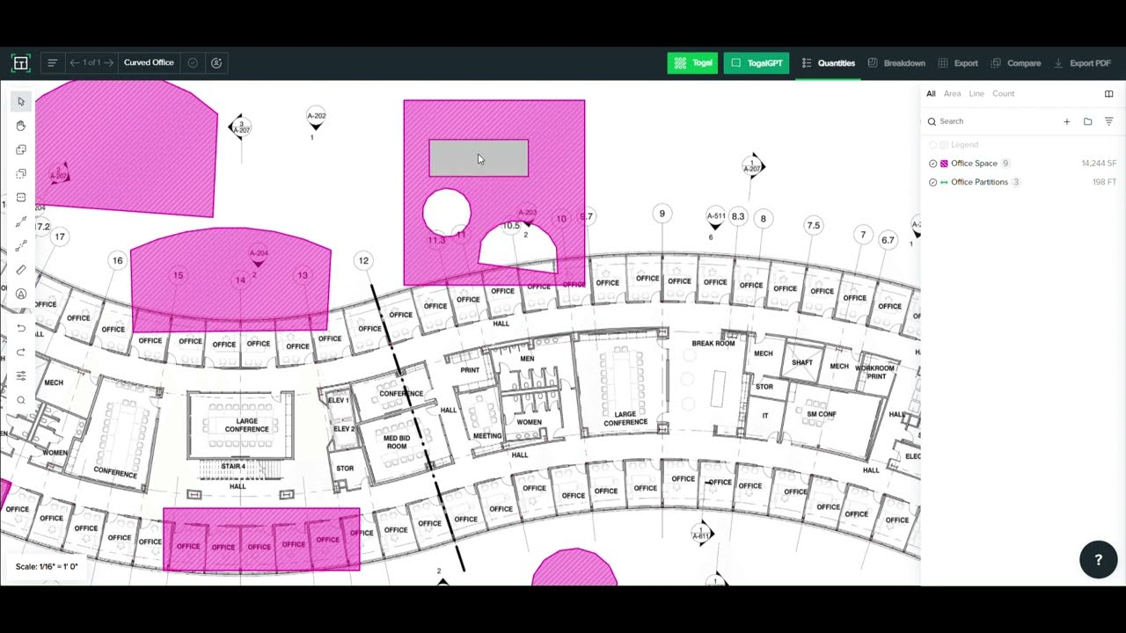Select the Office Space row label
1126x633 pixels.
click(974, 164)
